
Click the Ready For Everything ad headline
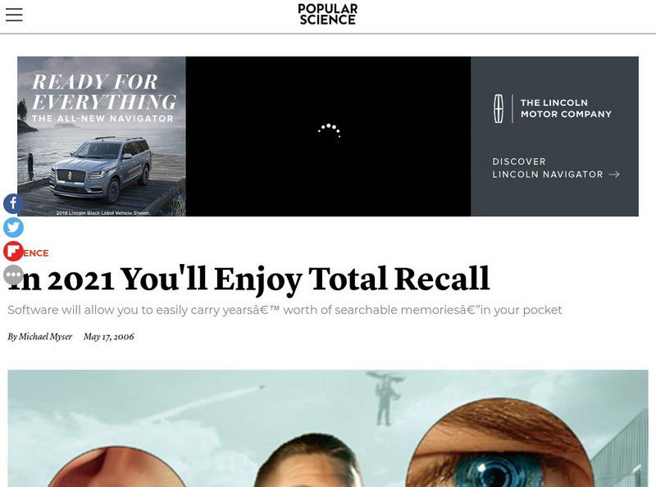click(x=104, y=92)
